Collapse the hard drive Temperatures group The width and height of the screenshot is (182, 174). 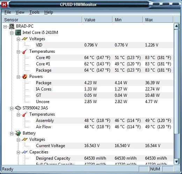tap(18, 115)
